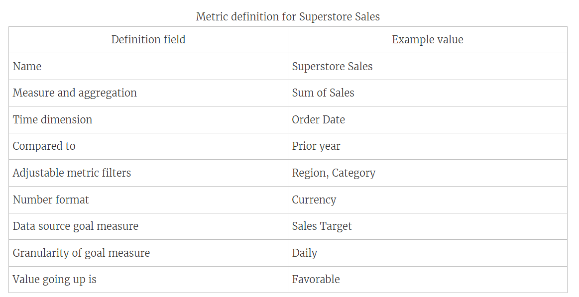Select the 'Measure and aggregation' cell
The image size is (579, 297).
coord(75,93)
